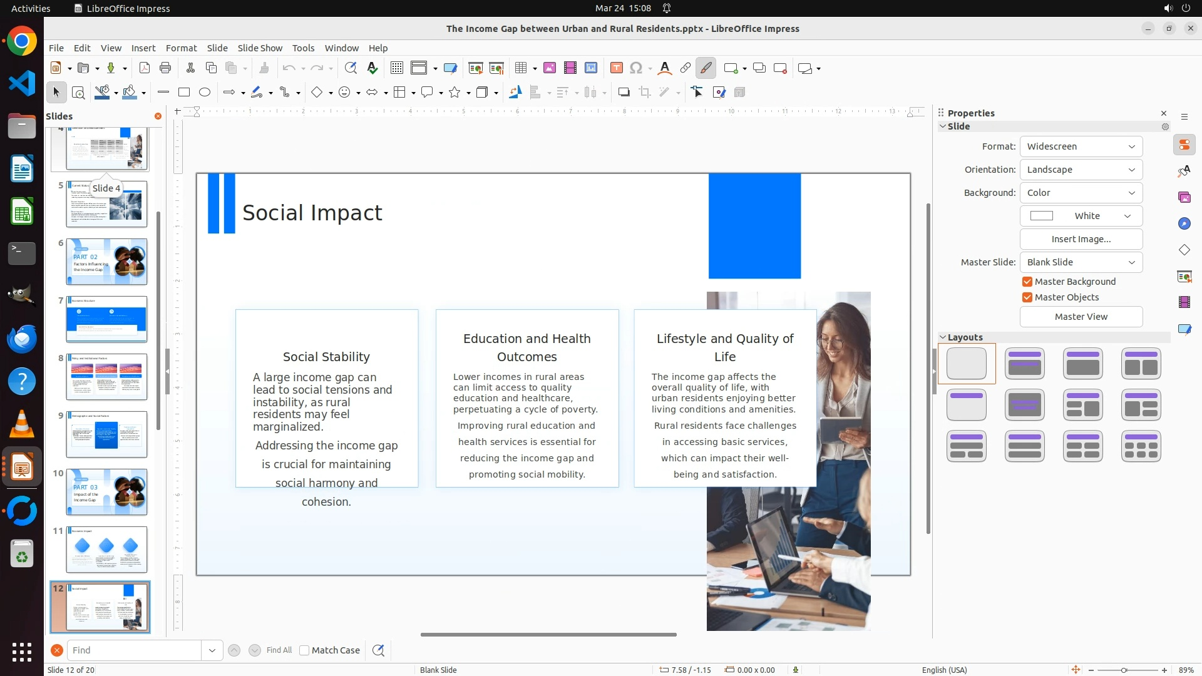Enable the Match Case checkbox
Viewport: 1202px width, 676px height.
(x=304, y=650)
